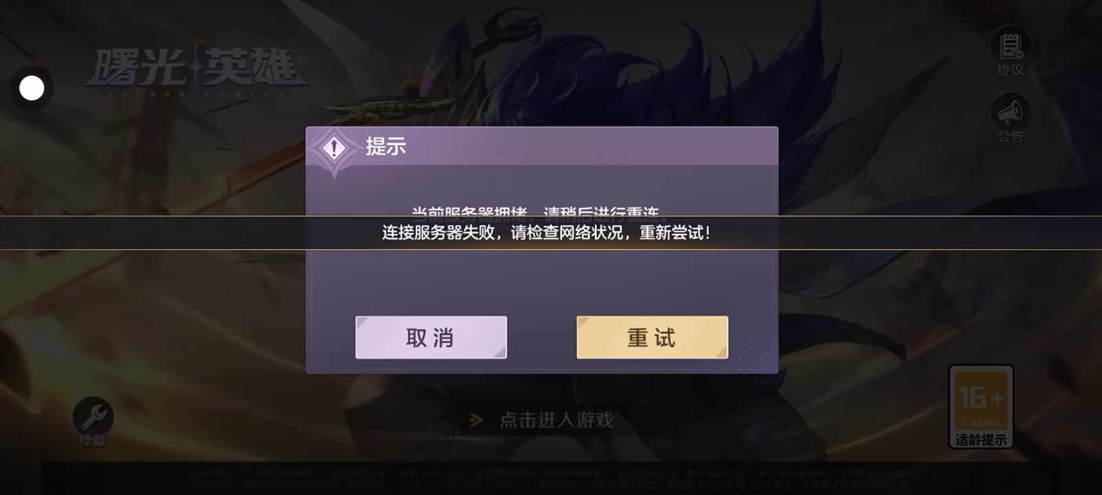Retry the connection with 重试
The width and height of the screenshot is (1102, 495).
point(652,338)
